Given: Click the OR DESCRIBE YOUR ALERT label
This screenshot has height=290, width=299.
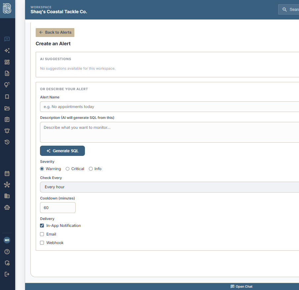Looking at the screenshot, I should [64, 89].
